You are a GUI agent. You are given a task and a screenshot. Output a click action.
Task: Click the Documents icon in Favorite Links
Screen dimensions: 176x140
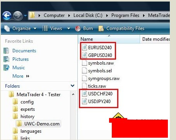pyautogui.click(x=6, y=51)
